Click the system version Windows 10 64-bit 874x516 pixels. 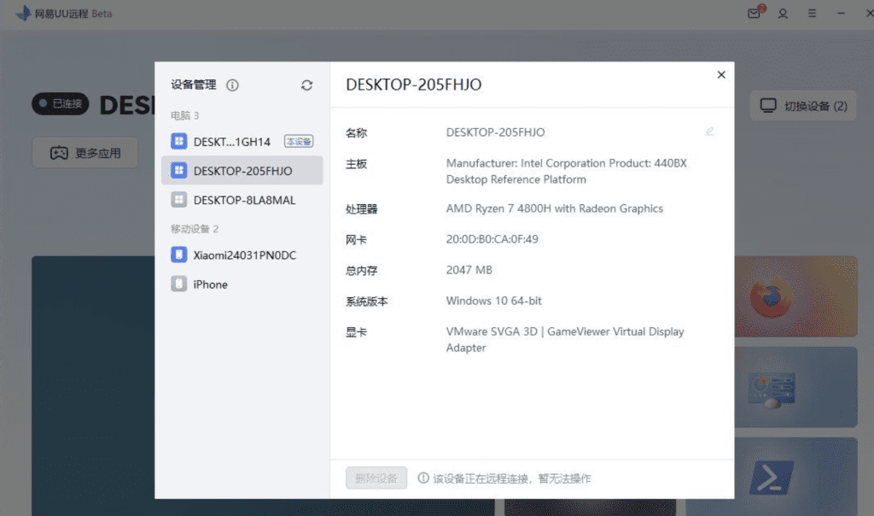pyautogui.click(x=494, y=301)
